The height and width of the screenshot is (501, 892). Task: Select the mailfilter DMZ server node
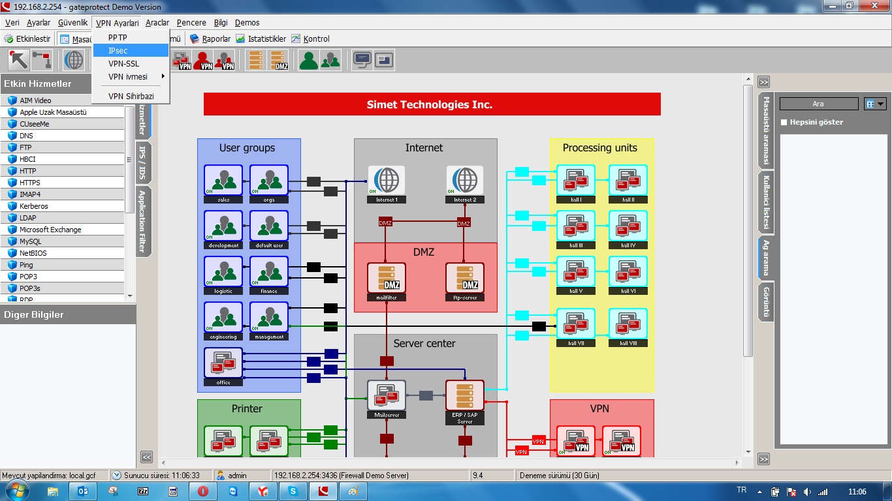[x=386, y=279]
